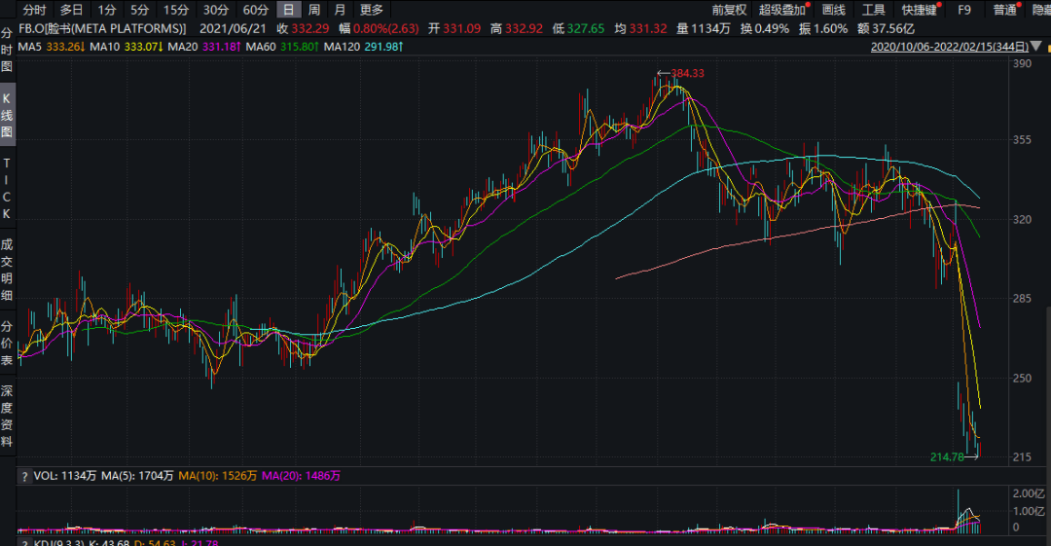Choose the 60分 sixty-minute period

[x=255, y=10]
